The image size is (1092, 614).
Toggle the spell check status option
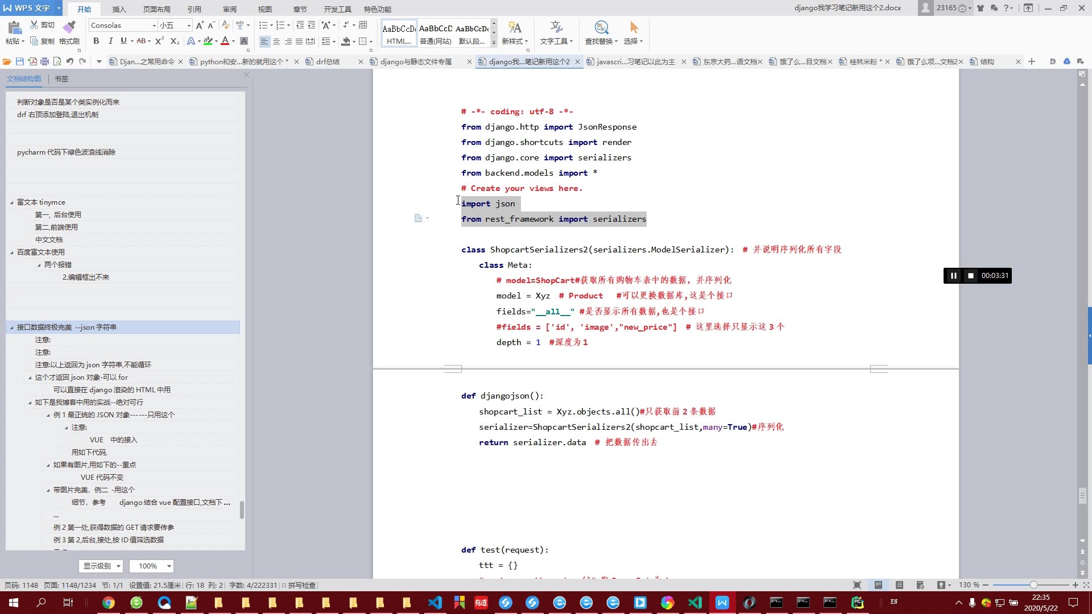299,585
